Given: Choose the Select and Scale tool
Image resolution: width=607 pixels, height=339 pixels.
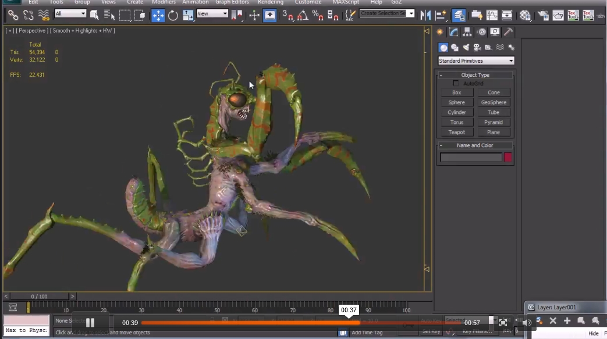Looking at the screenshot, I should [188, 15].
